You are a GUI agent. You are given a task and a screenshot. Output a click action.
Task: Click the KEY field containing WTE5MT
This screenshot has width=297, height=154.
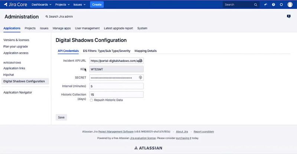point(116,69)
